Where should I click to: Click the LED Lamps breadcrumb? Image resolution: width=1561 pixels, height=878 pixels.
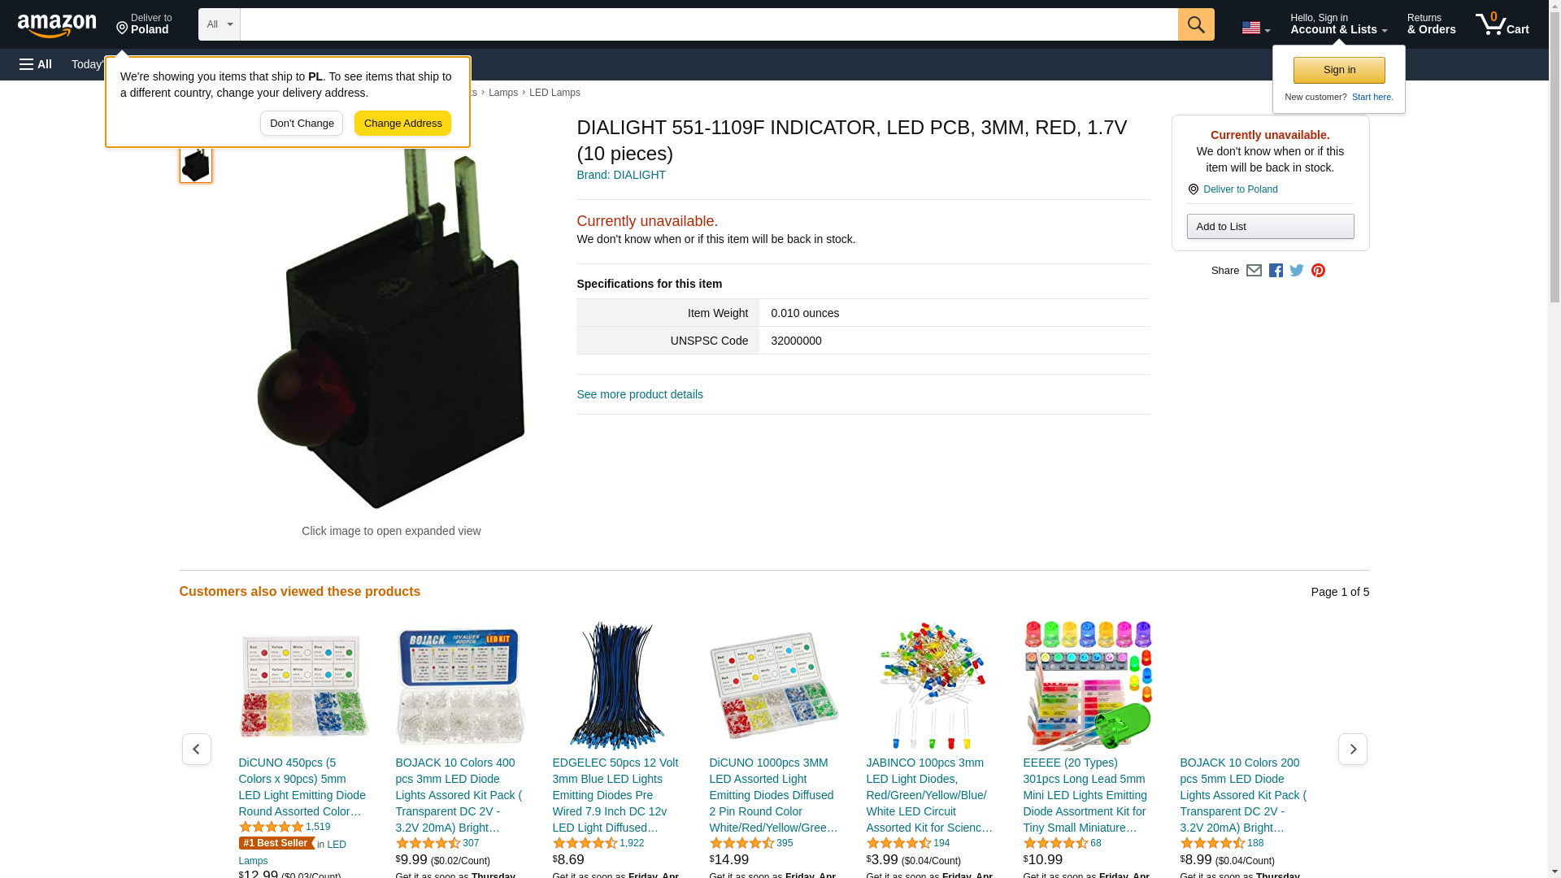tap(554, 93)
